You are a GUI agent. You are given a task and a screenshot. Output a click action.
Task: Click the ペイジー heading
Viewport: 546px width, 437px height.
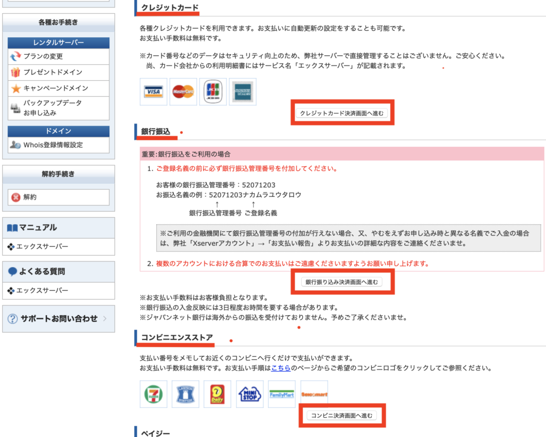point(156,433)
